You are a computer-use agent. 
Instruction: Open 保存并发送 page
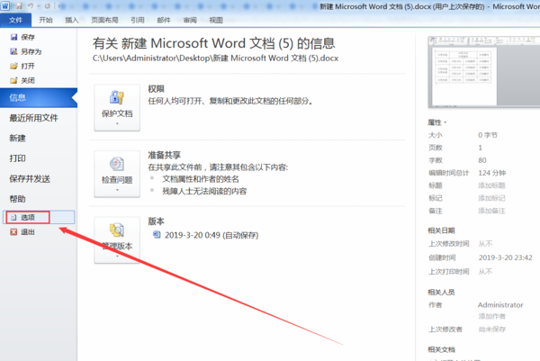click(x=30, y=179)
